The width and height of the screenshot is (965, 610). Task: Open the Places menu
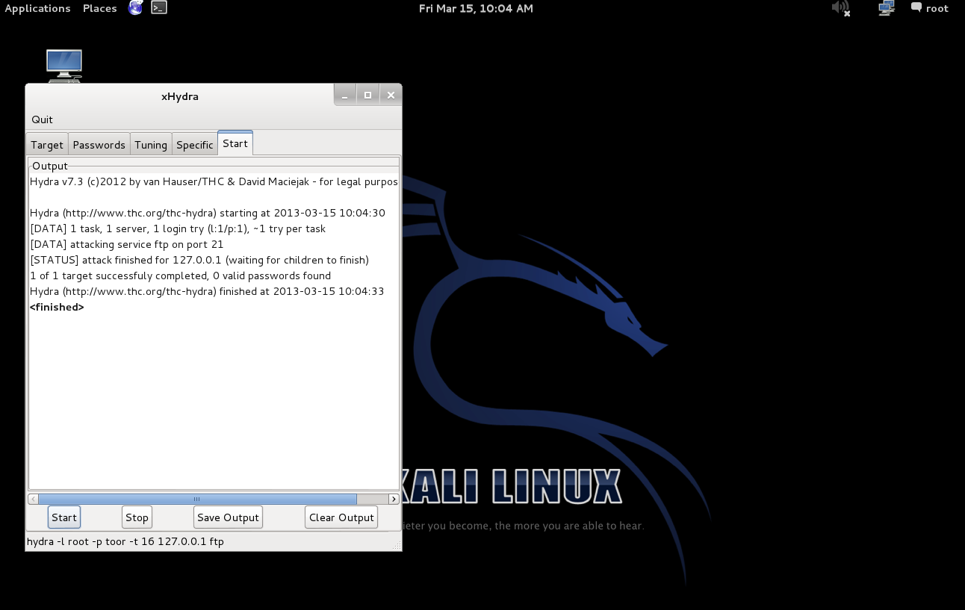(x=100, y=8)
